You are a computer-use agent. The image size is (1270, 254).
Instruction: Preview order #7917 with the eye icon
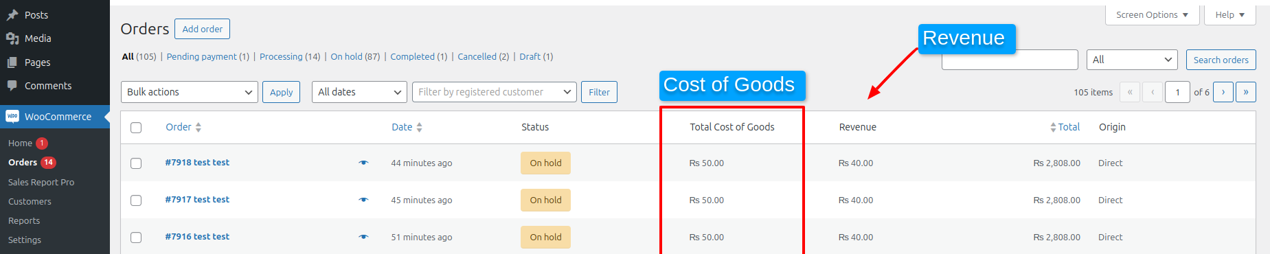point(363,200)
